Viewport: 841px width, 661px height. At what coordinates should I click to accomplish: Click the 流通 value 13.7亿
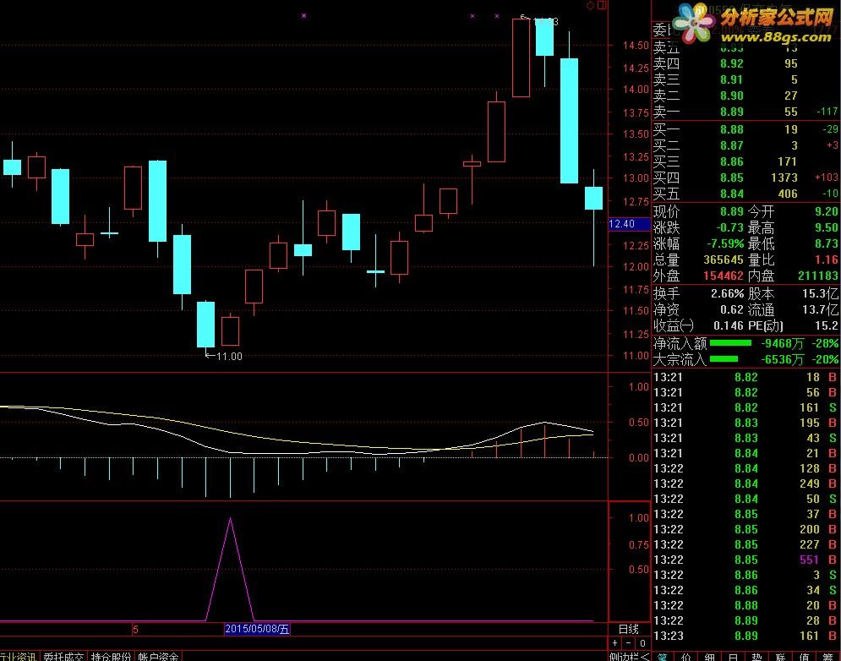point(821,309)
